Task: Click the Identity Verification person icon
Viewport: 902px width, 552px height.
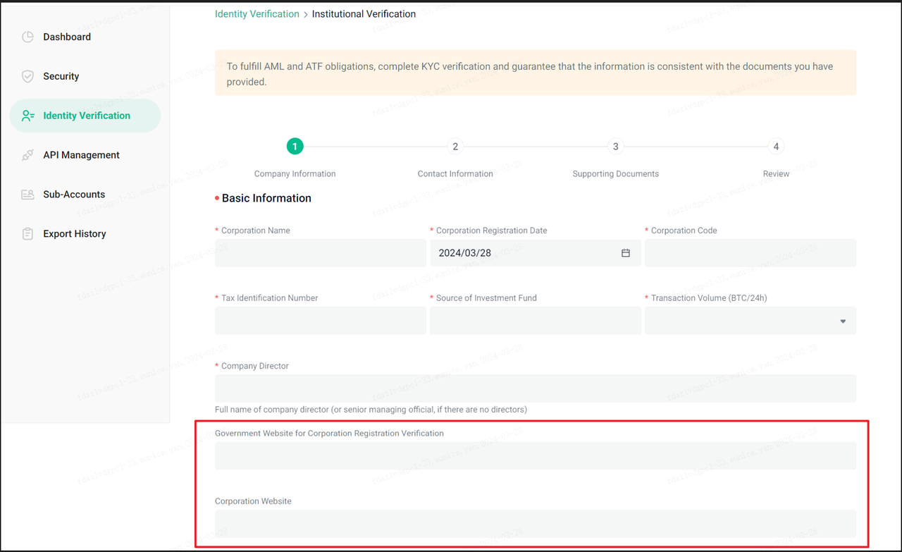Action: point(27,116)
